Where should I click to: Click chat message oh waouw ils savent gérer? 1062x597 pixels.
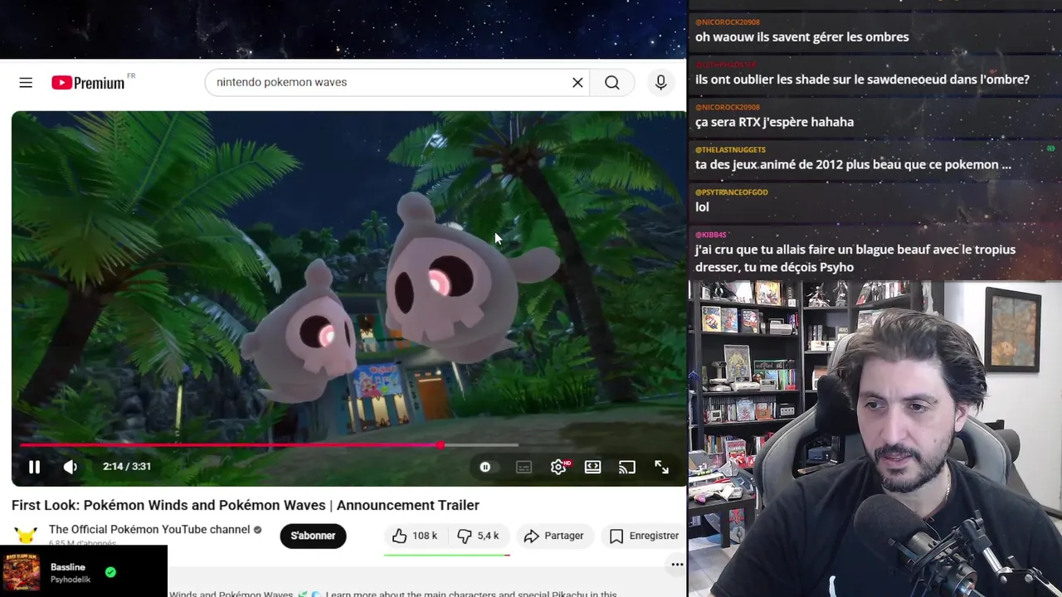(x=802, y=36)
